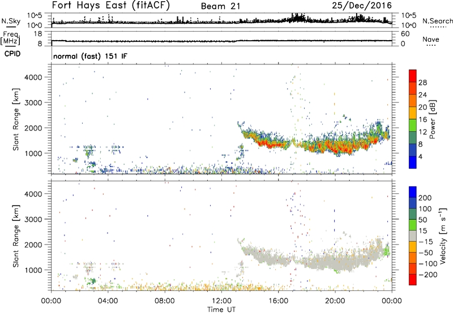Screen dimensions: 453x313
Task: Click the frequency axis value '18'
Action: tap(37, 34)
